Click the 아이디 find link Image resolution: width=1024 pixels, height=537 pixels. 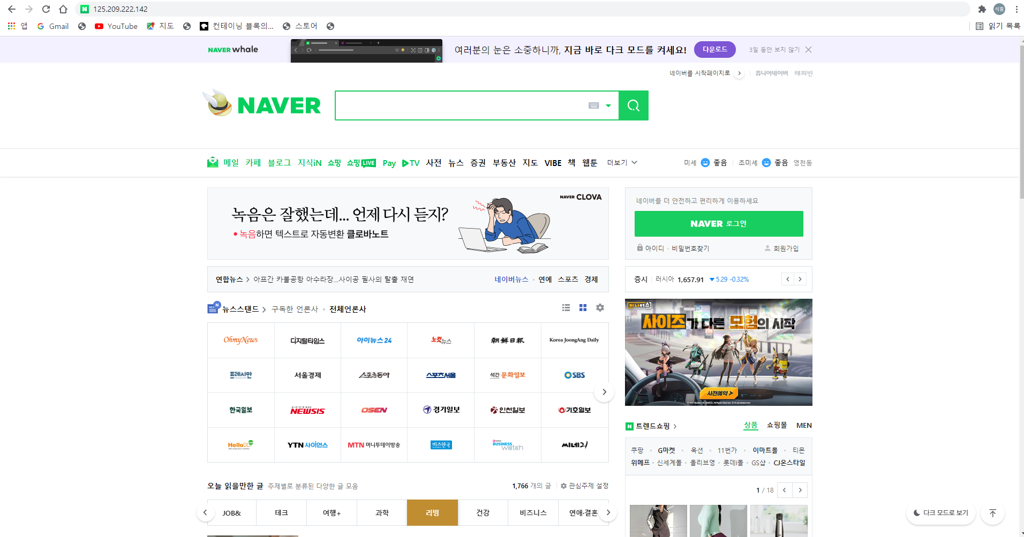coord(650,248)
